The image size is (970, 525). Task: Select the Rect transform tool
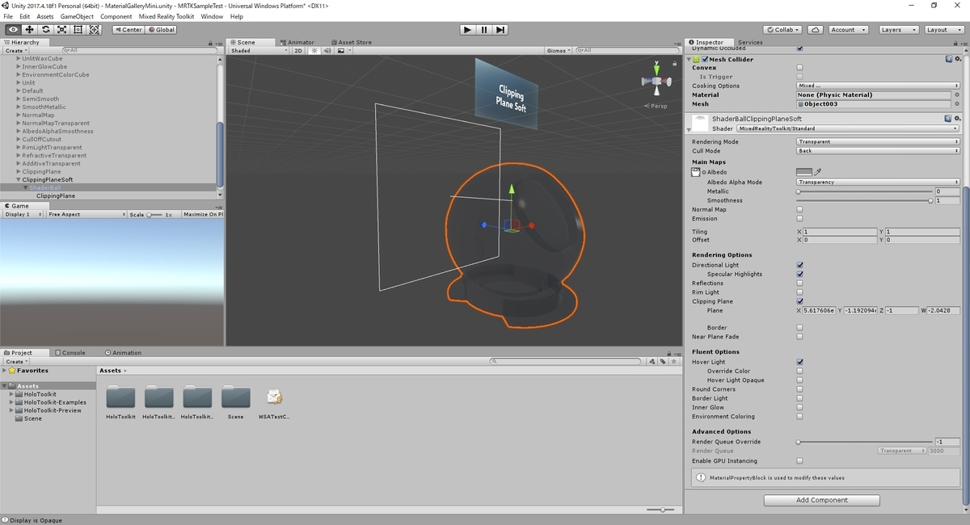[78, 30]
